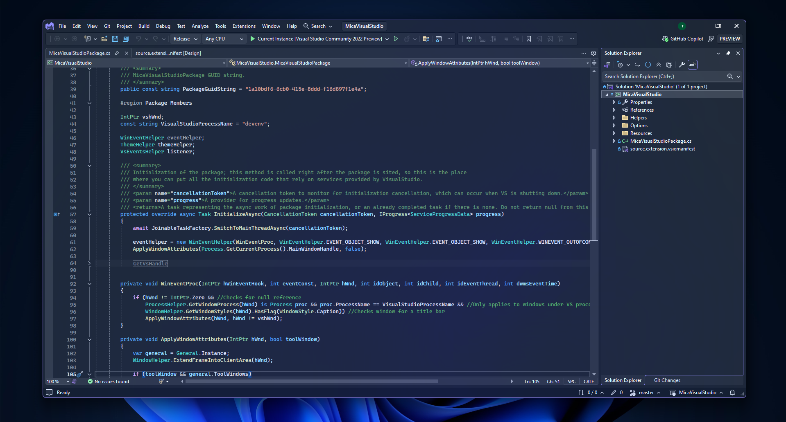Screen dimensions: 786x422
Task: Open the Extensions menu
Action: [x=244, y=26]
